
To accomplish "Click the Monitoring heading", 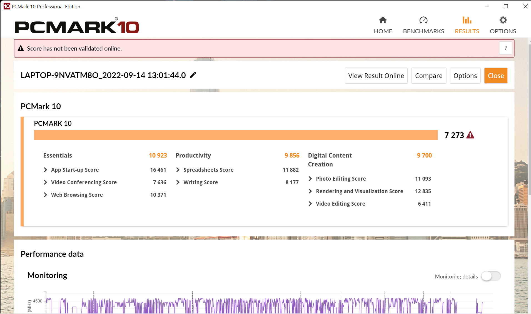I will 47,275.
